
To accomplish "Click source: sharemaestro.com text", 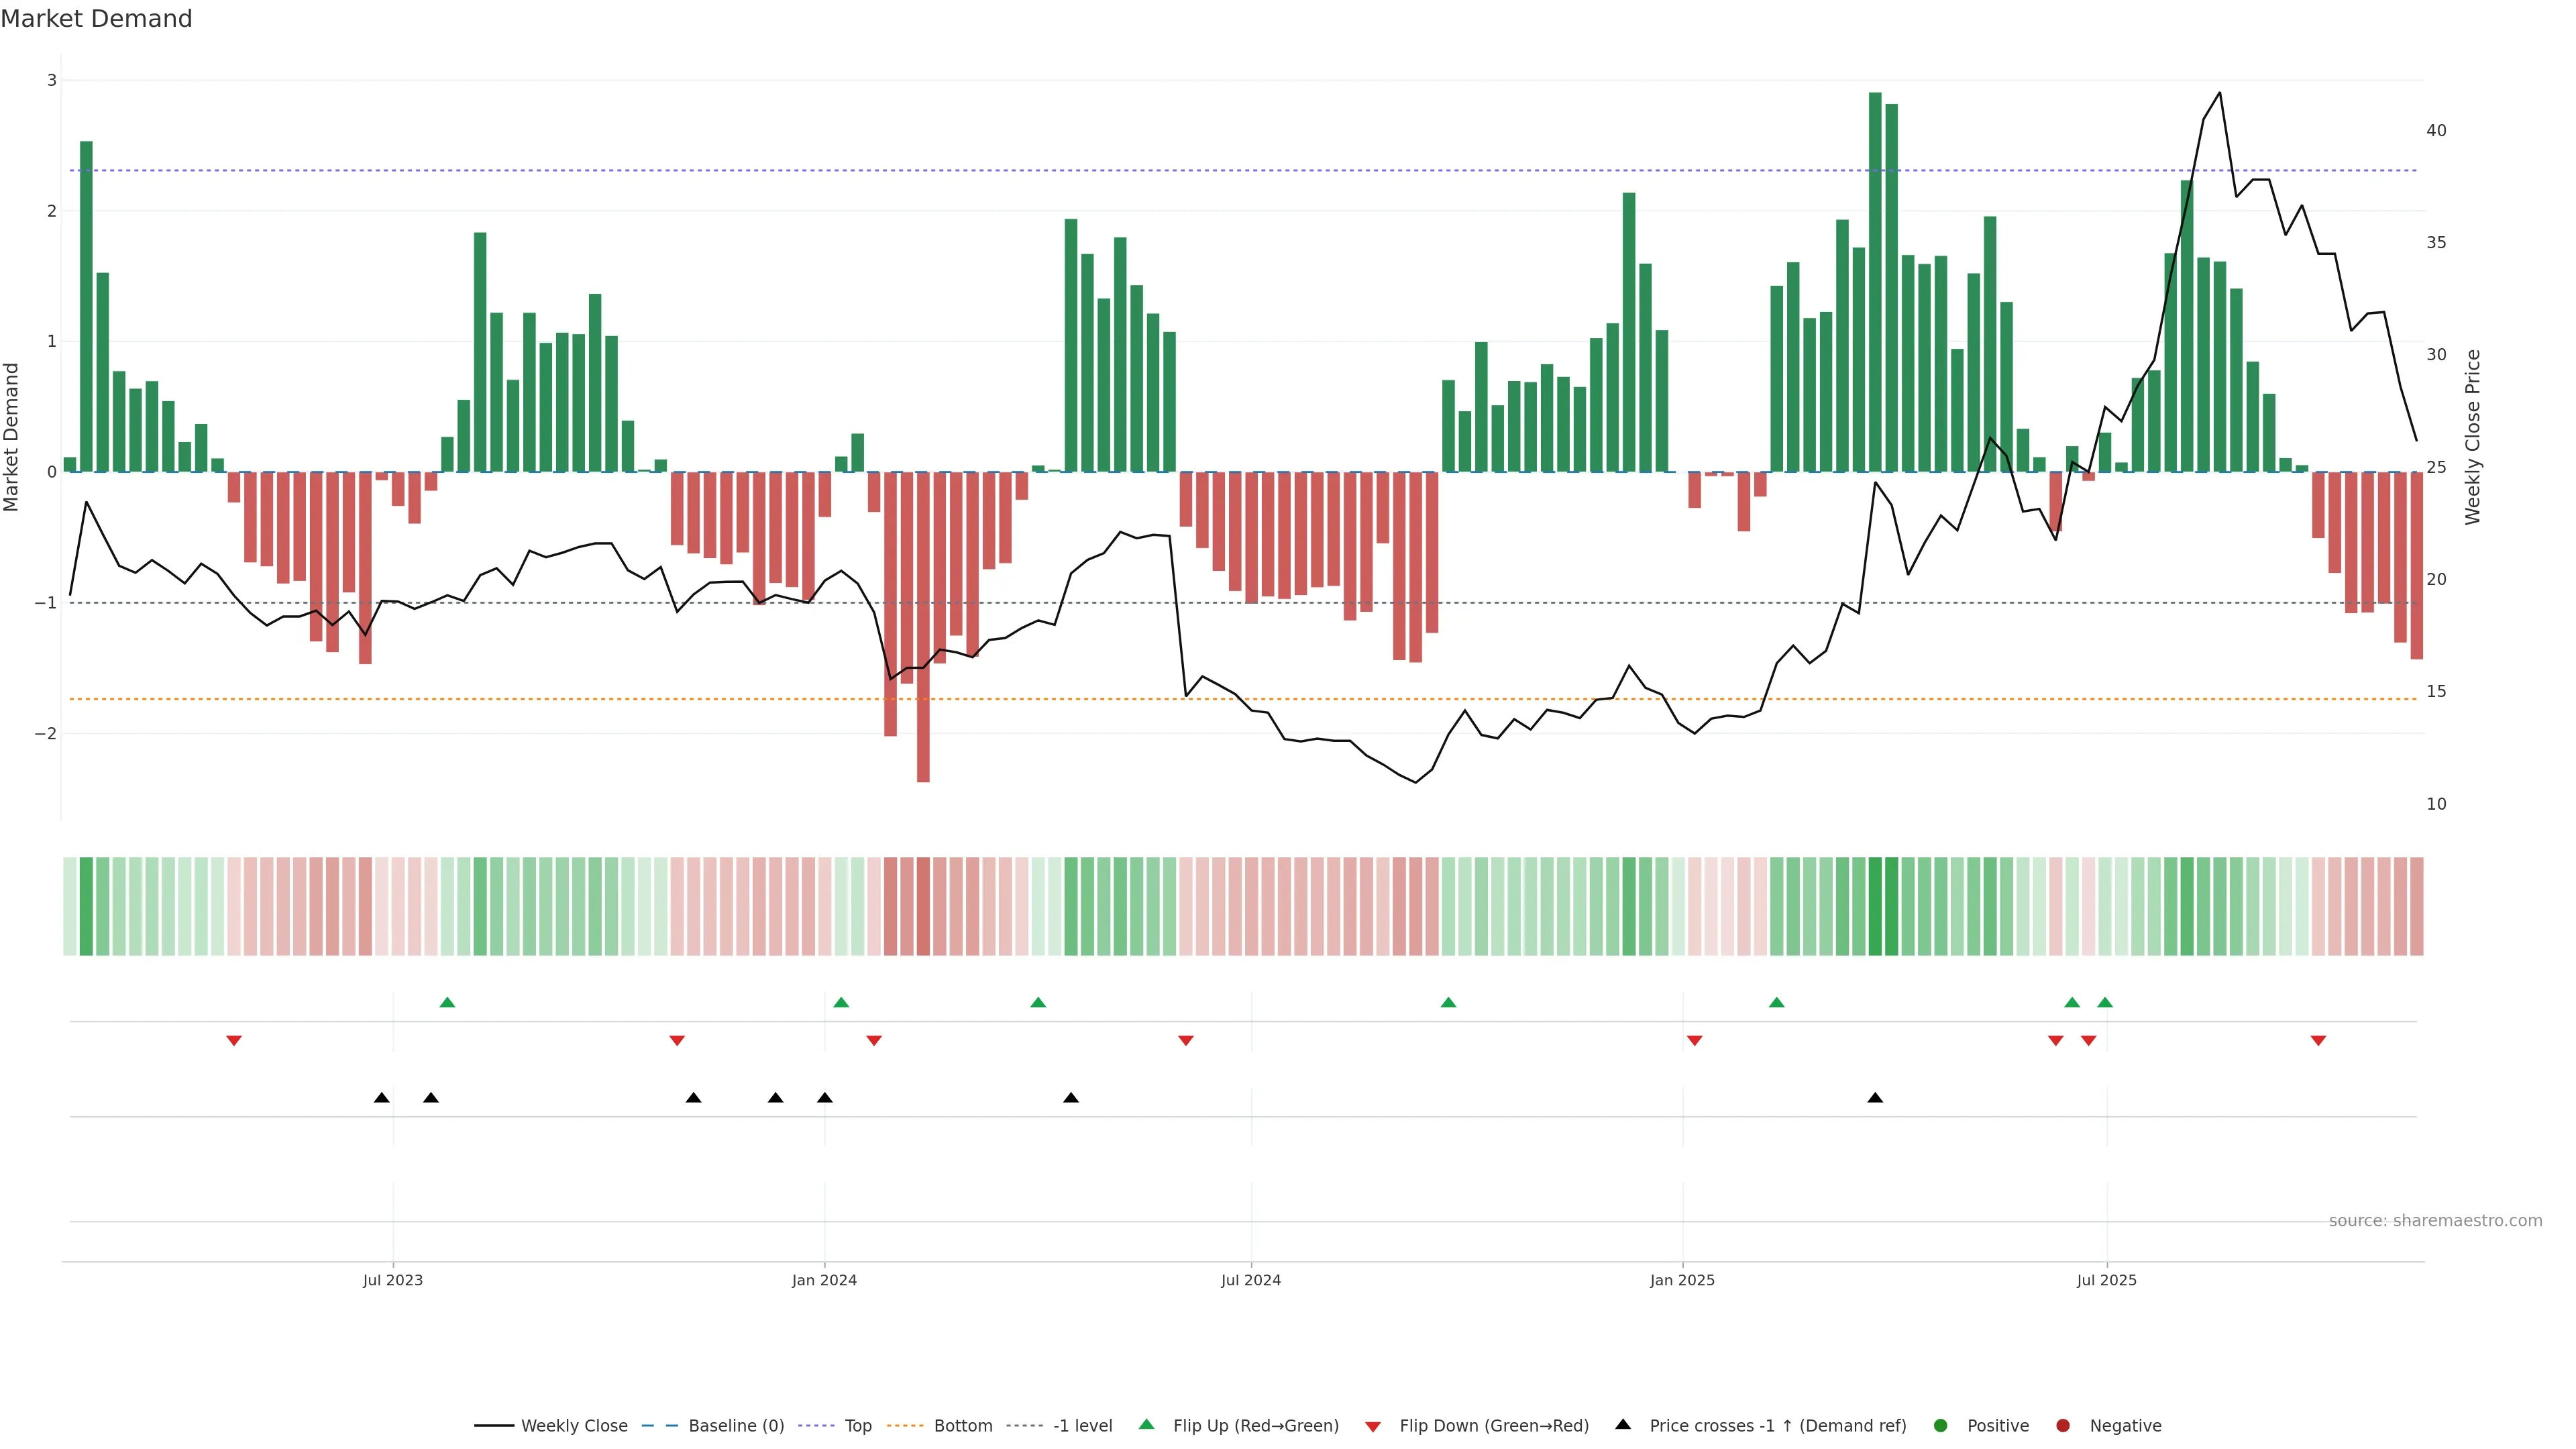I will tap(2435, 1221).
